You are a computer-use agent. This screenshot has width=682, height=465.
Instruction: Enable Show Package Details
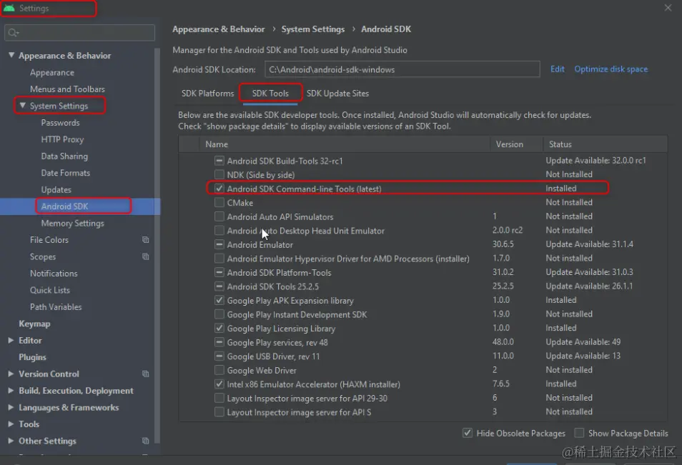pyautogui.click(x=579, y=433)
